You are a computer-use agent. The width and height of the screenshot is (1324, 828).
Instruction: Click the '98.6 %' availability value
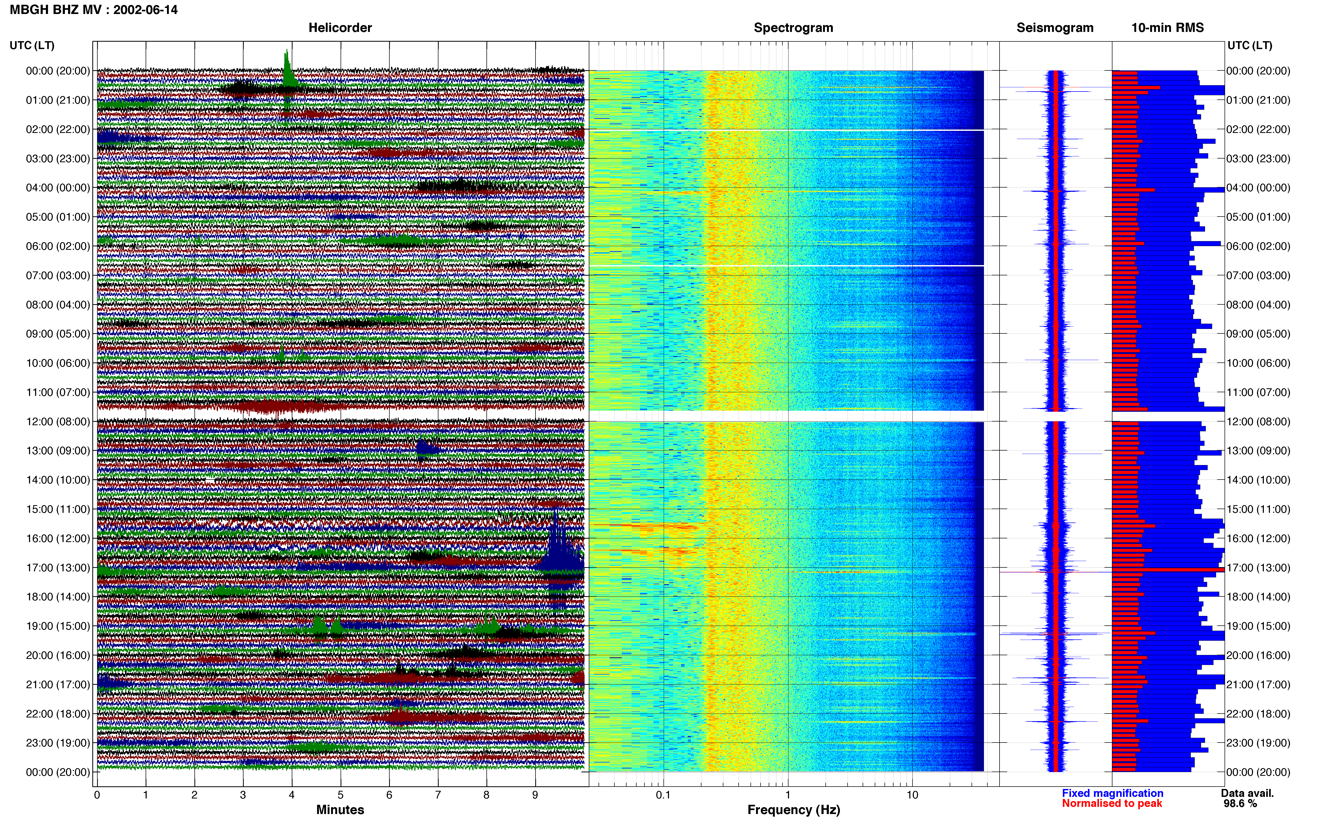1240,803
